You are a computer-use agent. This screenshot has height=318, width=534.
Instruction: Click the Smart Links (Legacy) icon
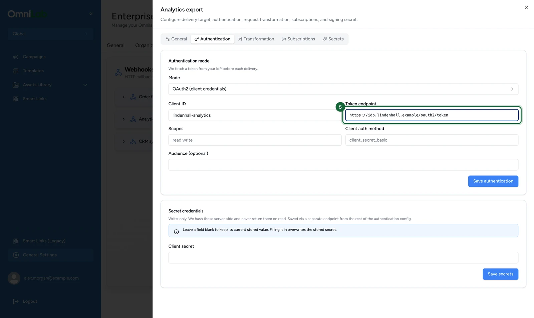click(16, 241)
